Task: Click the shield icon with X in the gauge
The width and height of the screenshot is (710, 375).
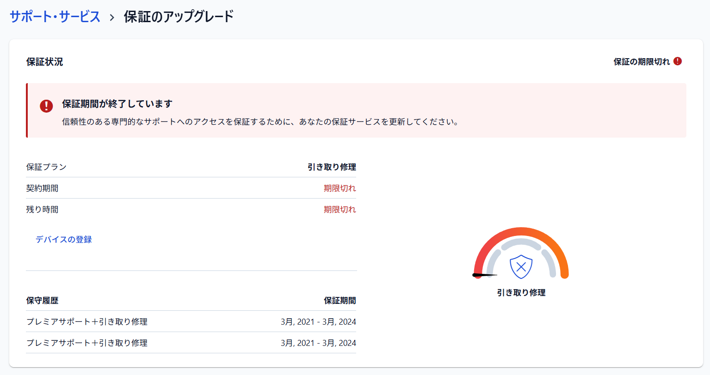Action: point(521,266)
